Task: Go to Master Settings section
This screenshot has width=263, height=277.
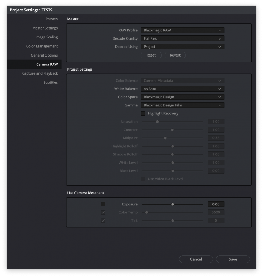Action: click(x=45, y=28)
